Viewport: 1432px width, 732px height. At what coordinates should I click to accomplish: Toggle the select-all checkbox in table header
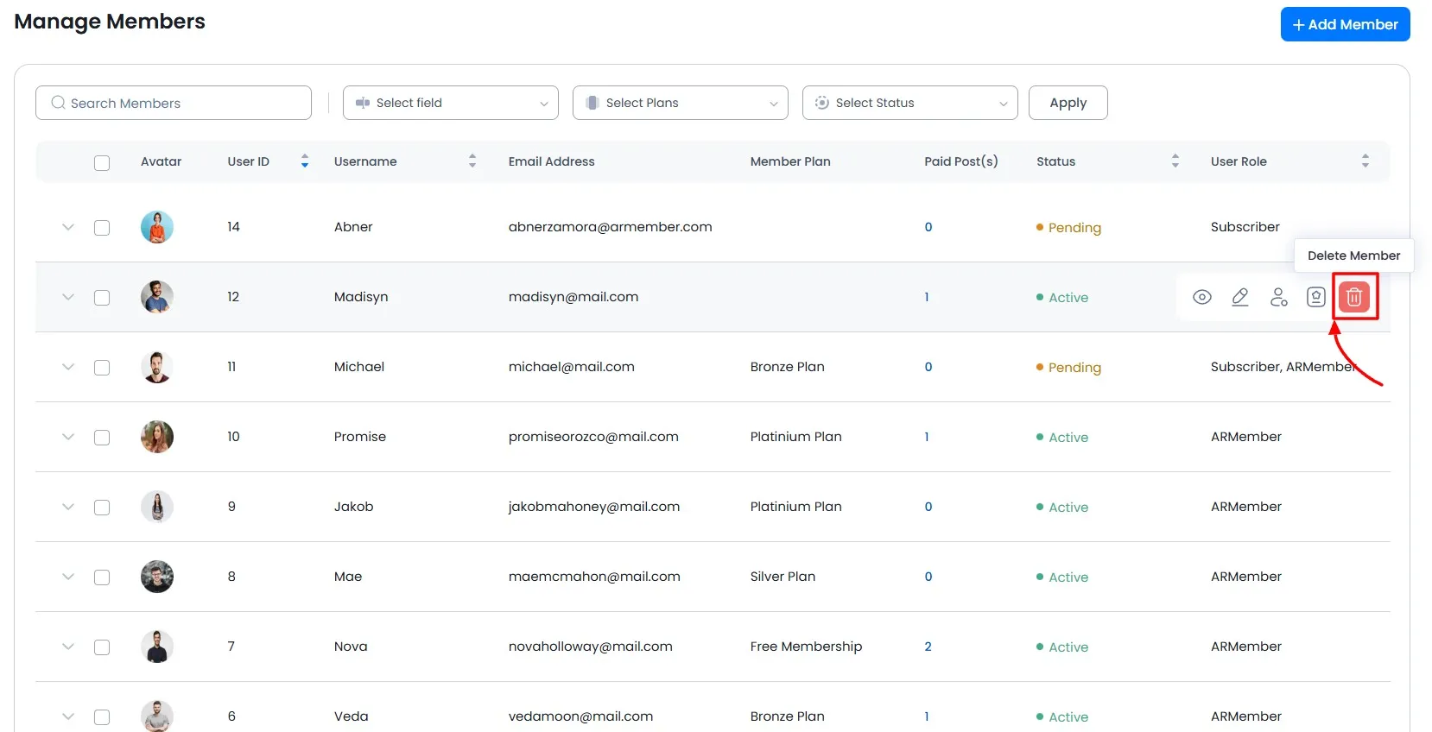click(x=102, y=162)
